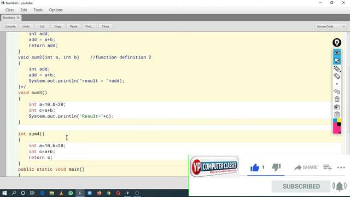
Task: Click the Compile button
Action: click(10, 26)
